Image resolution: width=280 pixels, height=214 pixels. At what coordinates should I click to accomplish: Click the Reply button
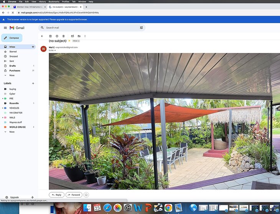(56, 195)
